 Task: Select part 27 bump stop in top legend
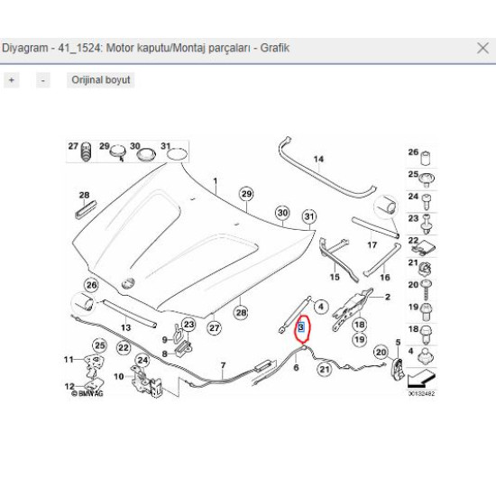coord(86,152)
